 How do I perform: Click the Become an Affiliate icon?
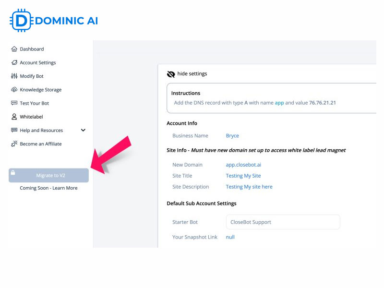(14, 144)
